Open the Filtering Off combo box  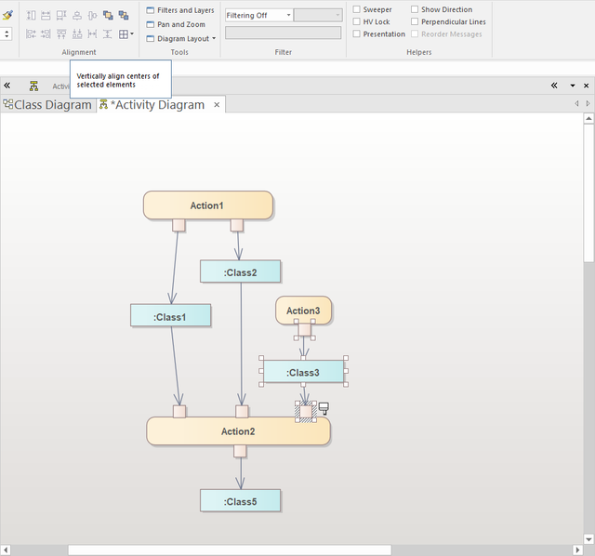coord(258,15)
